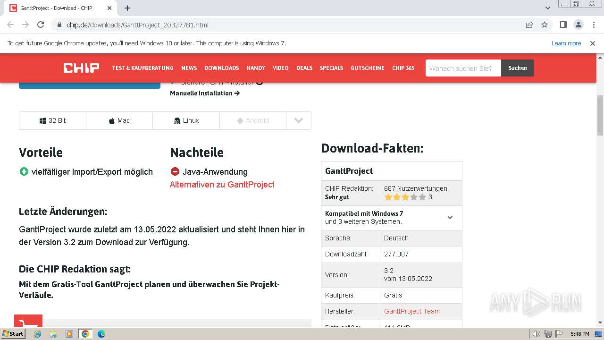Open the Deals section
The image size is (604, 340).
[304, 68]
